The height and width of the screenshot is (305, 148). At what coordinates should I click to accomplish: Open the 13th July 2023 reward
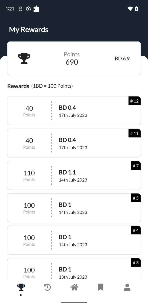coord(74,269)
